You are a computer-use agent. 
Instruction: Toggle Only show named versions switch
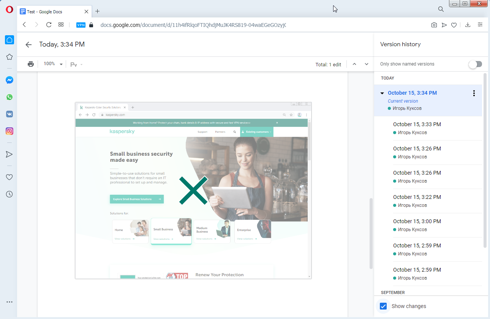tap(475, 64)
